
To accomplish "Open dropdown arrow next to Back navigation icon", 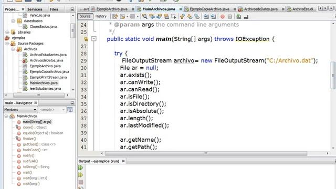I will pos(127,16).
